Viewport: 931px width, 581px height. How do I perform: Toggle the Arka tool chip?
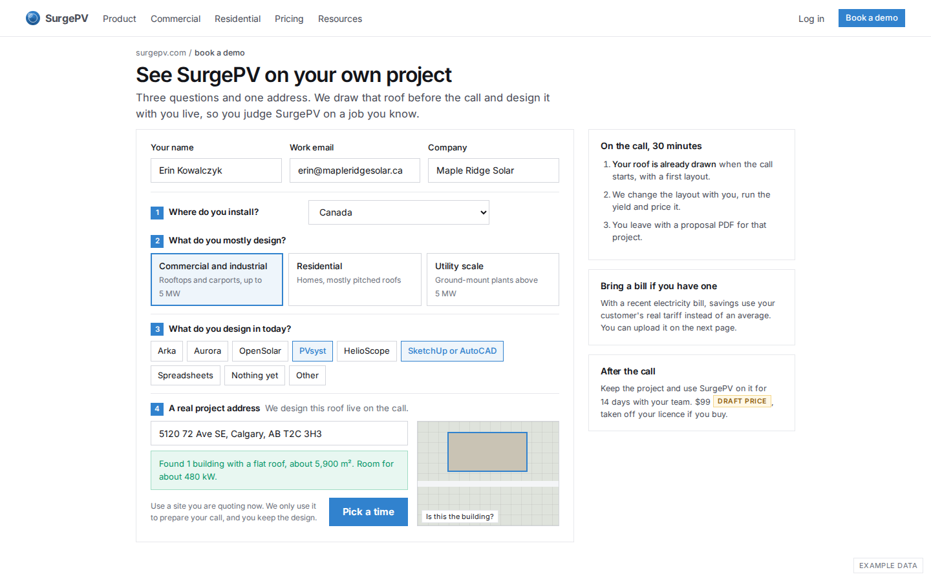point(167,351)
